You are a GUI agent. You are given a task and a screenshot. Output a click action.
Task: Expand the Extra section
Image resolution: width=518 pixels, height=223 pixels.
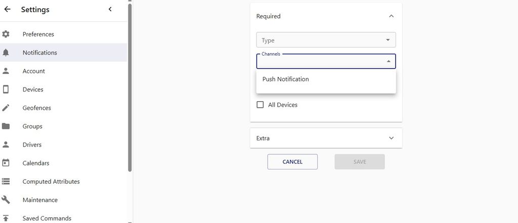click(391, 138)
